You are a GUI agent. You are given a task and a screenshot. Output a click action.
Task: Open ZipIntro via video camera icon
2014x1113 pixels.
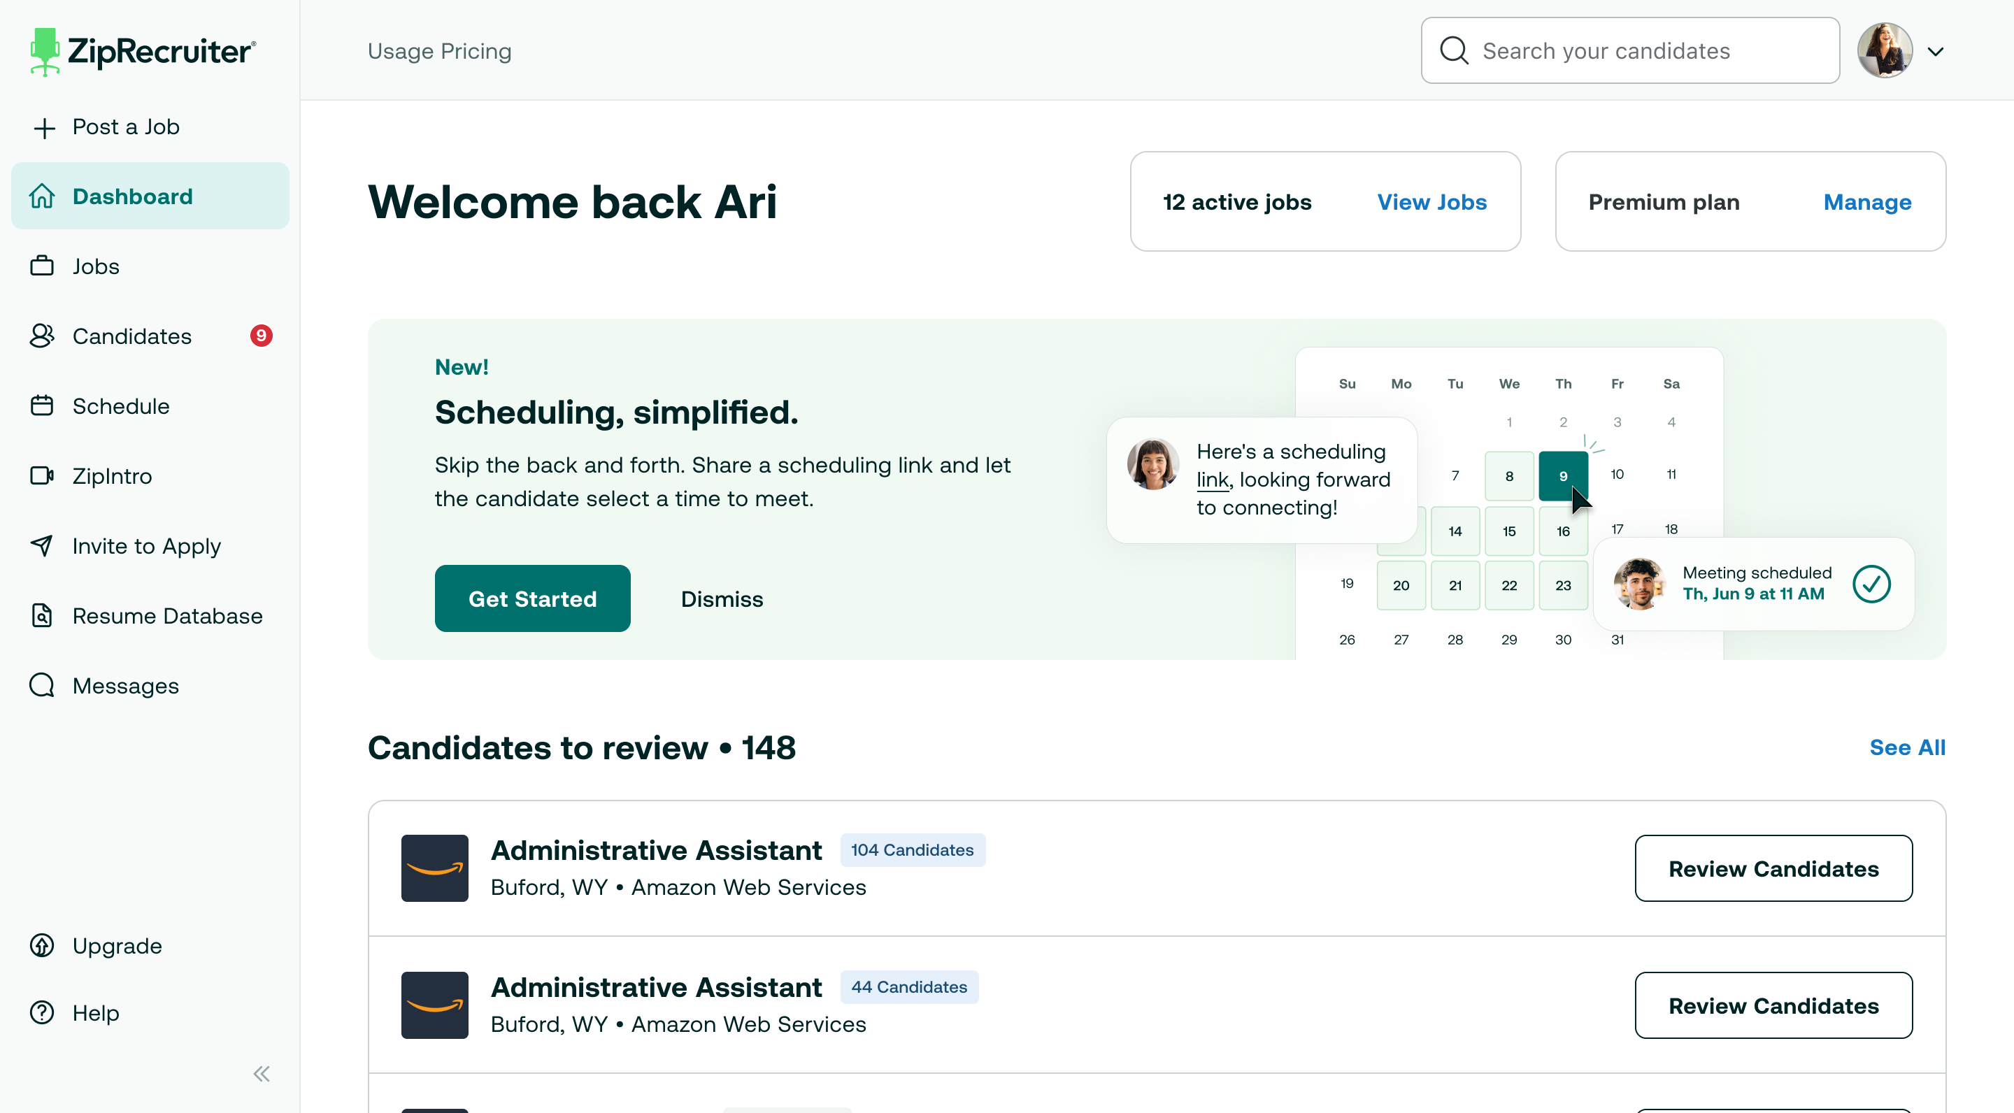42,476
